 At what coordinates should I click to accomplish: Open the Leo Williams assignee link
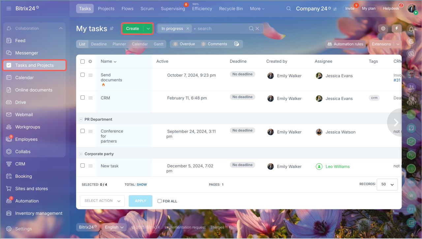click(338, 167)
